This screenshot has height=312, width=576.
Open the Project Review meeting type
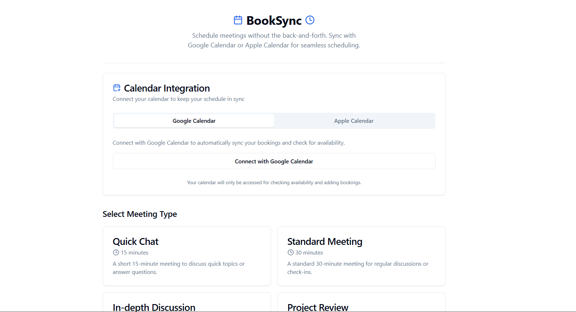[x=361, y=305]
